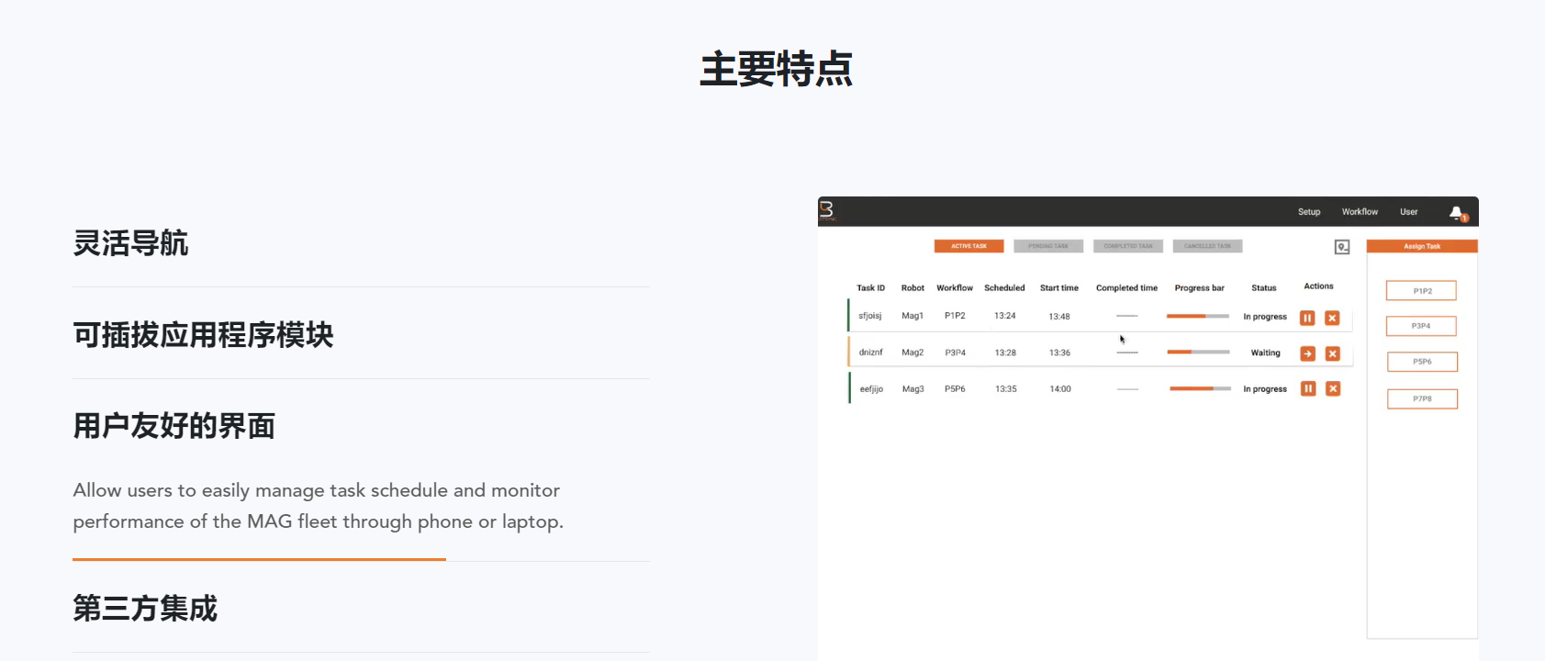
Task: Pause the sfjoisj task on Mag1
Action: [x=1307, y=318]
